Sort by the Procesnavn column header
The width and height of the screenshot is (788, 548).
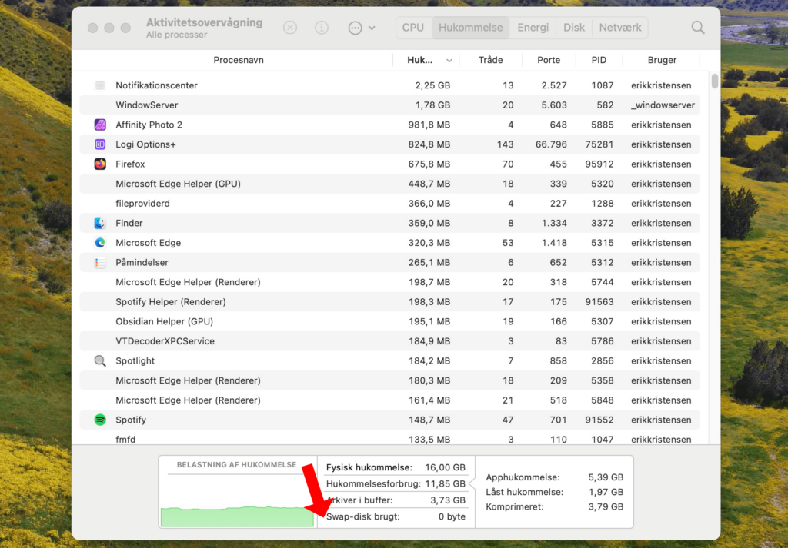tap(239, 60)
